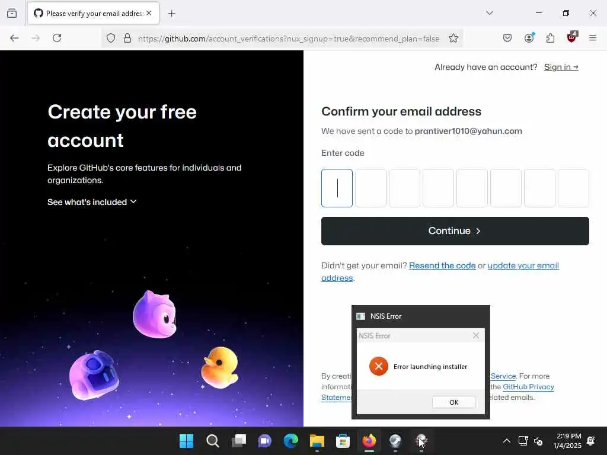607x455 pixels.
Task: Click the Continue button
Action: [455, 231]
